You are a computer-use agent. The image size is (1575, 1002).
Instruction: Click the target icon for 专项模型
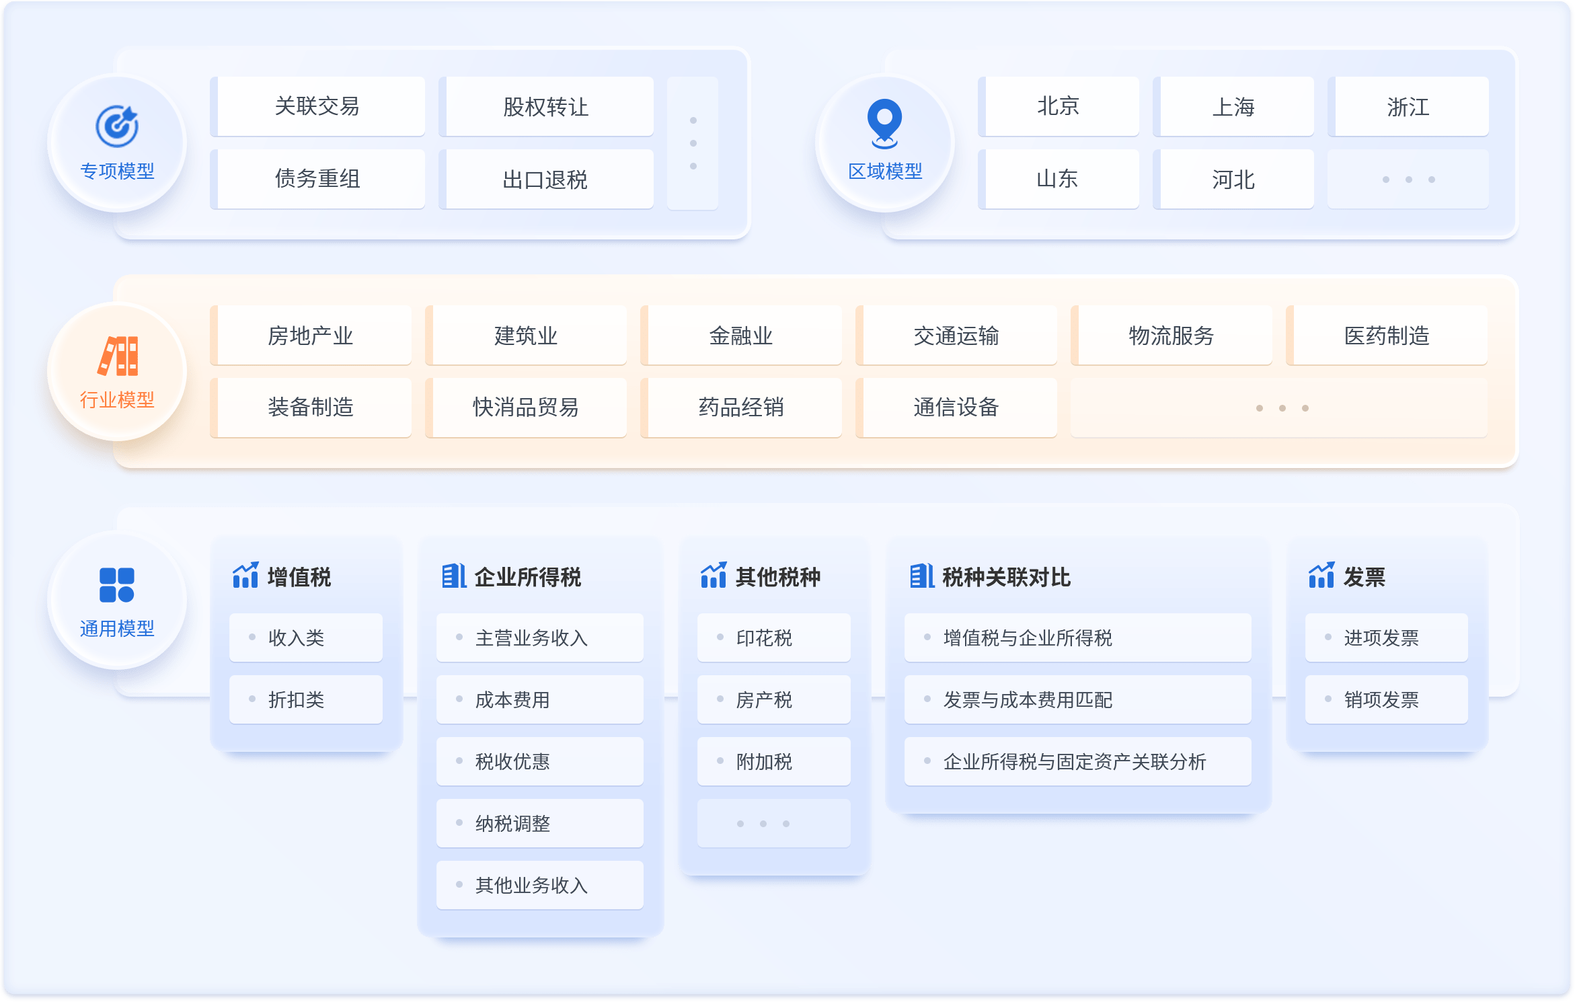tap(117, 126)
